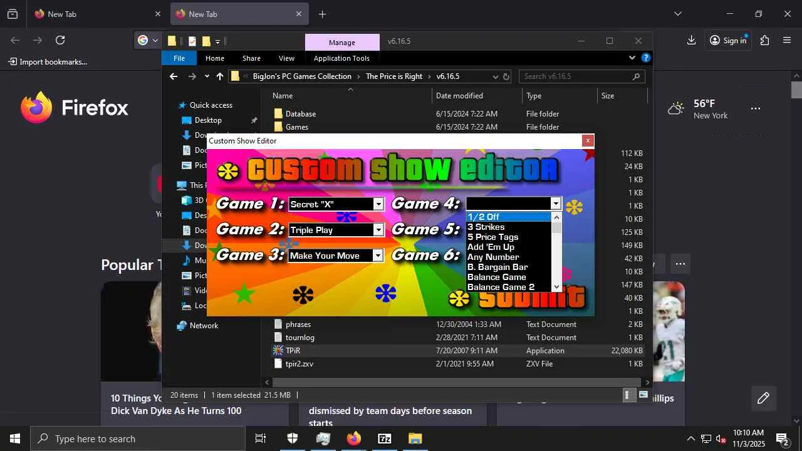Click the pencil icon to customize the new tab page
This screenshot has height=451, width=802.
click(763, 398)
